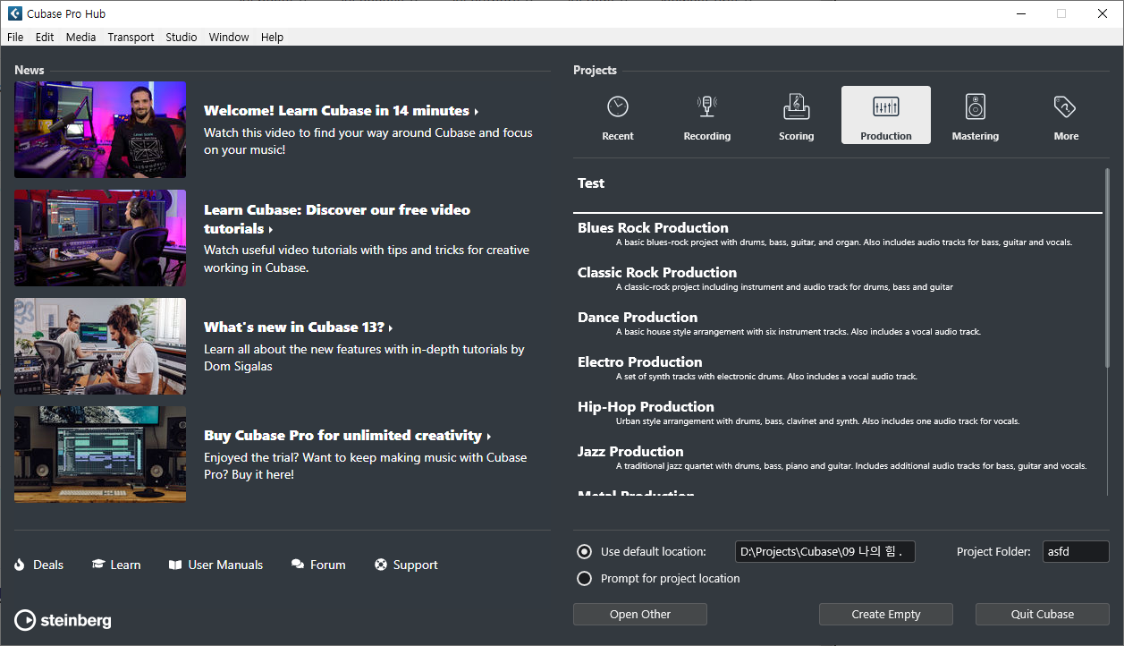
Task: Open the Transport menu
Action: (131, 37)
